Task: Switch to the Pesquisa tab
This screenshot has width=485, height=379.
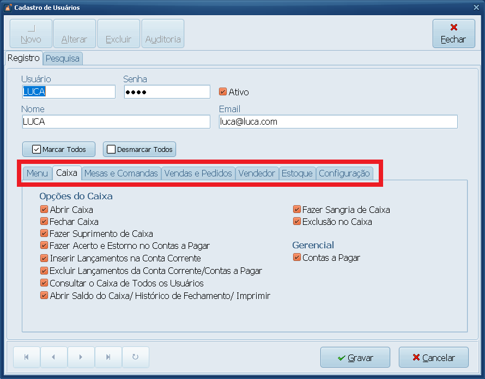Action: (63, 58)
